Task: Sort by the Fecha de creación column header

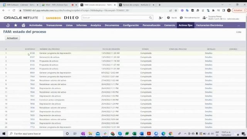Action: coord(111,49)
